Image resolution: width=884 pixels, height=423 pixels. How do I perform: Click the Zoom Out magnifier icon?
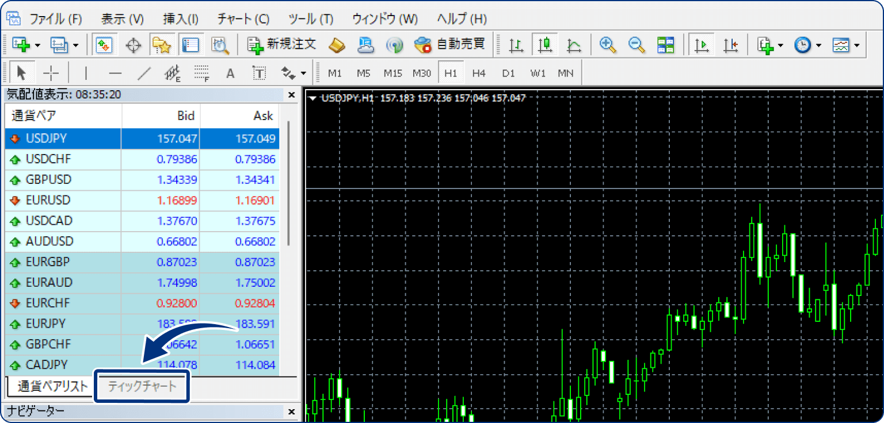pyautogui.click(x=637, y=45)
